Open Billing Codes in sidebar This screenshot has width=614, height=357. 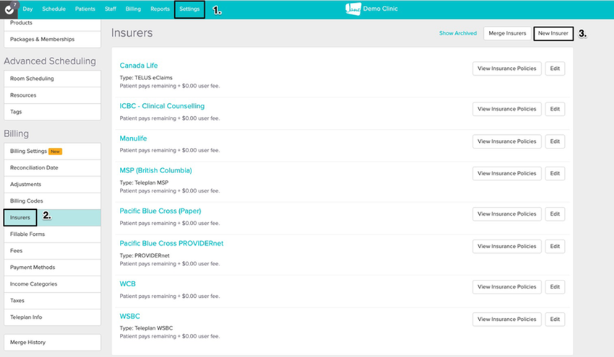click(53, 201)
